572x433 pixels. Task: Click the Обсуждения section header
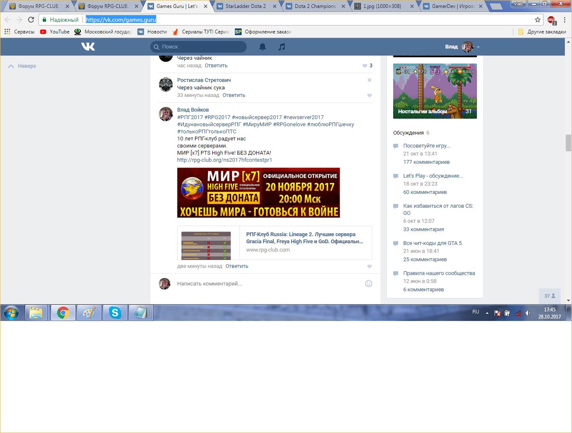point(408,133)
